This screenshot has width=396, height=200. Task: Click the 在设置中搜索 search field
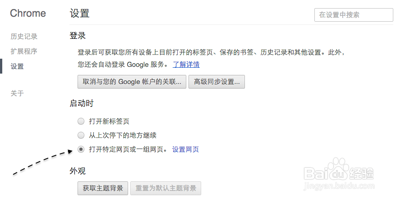tap(353, 14)
